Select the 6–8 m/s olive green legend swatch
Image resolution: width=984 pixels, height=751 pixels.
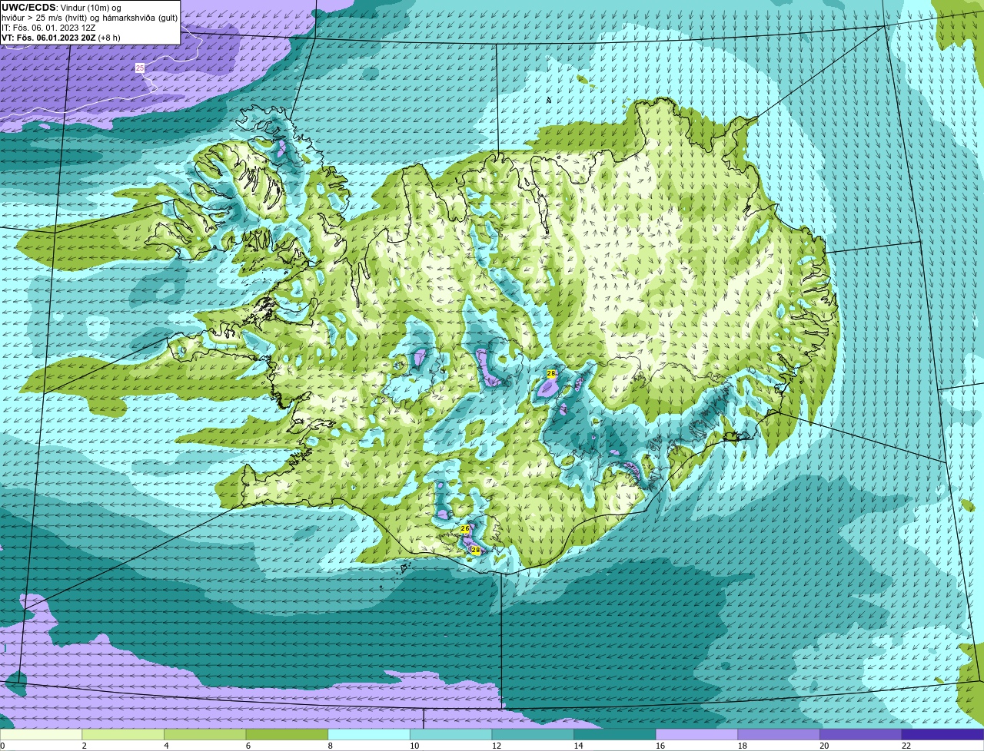pyautogui.click(x=287, y=735)
